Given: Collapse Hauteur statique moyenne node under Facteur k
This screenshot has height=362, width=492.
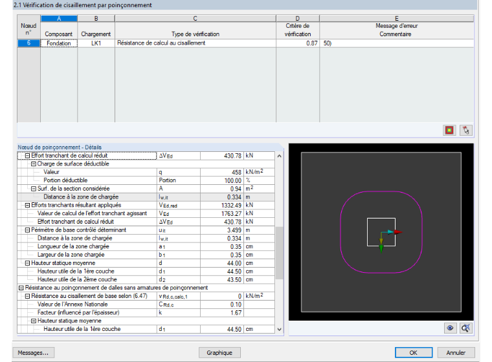Looking at the screenshot, I should click(34, 321).
